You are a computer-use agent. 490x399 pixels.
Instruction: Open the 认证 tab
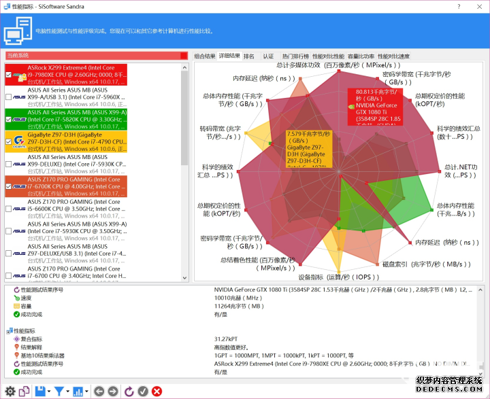(x=268, y=56)
